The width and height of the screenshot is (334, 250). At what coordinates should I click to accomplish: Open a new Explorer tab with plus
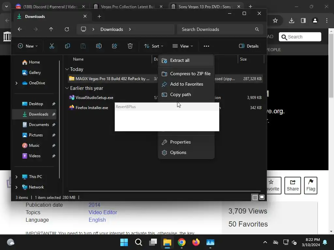pyautogui.click(x=99, y=16)
